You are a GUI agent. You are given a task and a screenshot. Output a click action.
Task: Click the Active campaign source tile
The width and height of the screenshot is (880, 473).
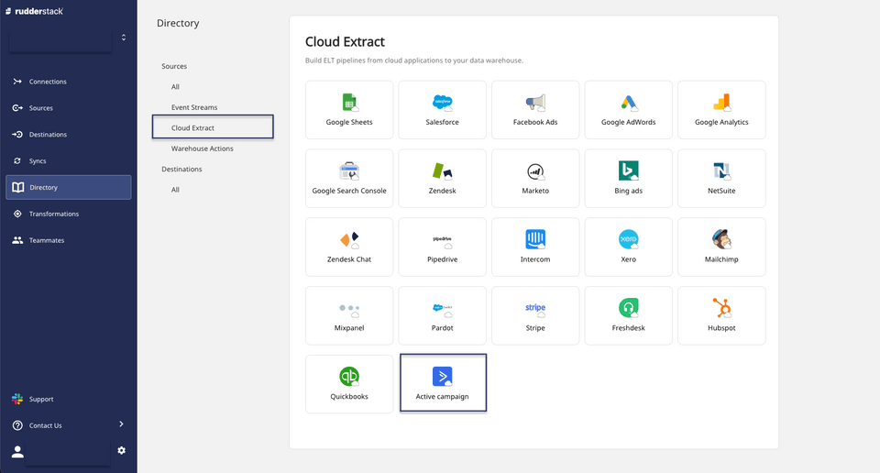pyautogui.click(x=444, y=383)
